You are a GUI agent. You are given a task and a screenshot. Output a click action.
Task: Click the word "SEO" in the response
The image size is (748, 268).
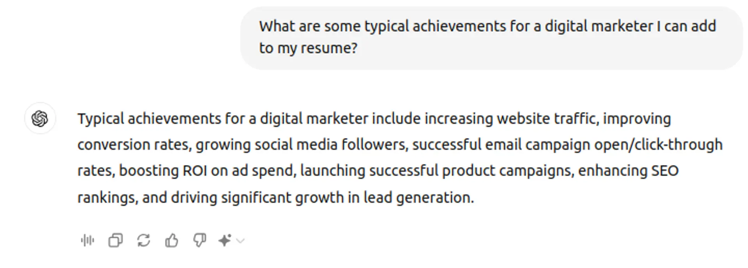point(665,171)
